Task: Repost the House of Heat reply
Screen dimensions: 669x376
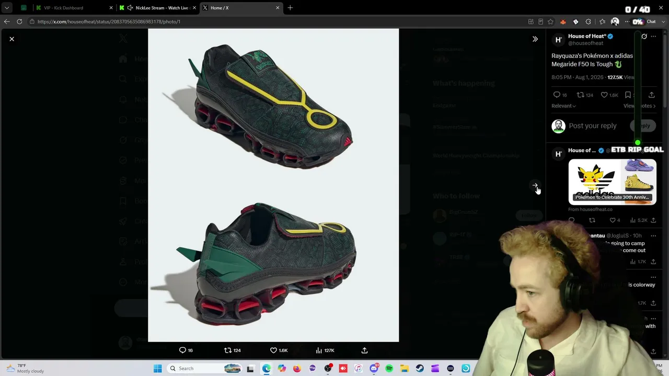Action: pyautogui.click(x=592, y=220)
